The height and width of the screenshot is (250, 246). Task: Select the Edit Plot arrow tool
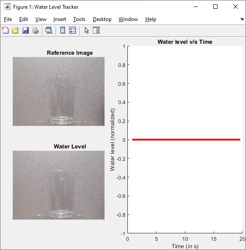pos(87,30)
